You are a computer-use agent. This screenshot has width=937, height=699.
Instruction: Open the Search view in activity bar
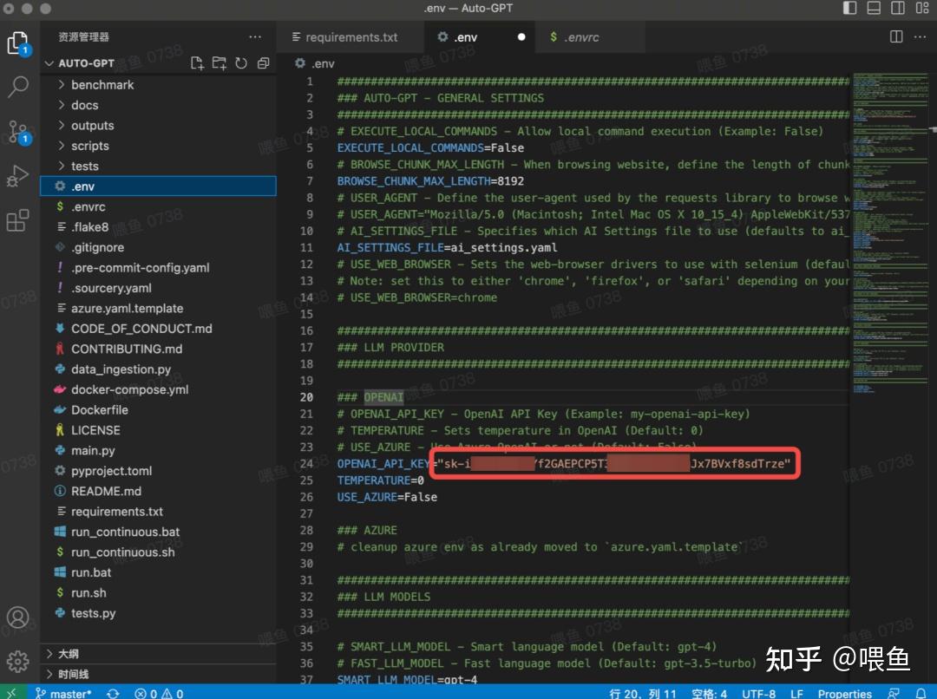pos(18,87)
